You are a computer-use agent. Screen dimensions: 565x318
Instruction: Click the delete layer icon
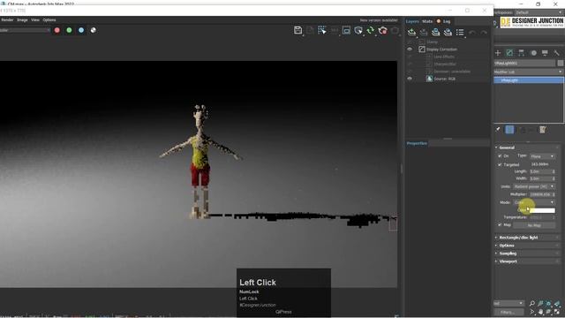point(424,32)
